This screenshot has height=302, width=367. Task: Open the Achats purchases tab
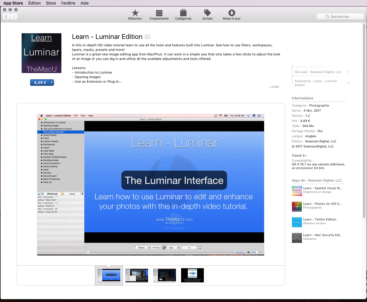tap(207, 15)
